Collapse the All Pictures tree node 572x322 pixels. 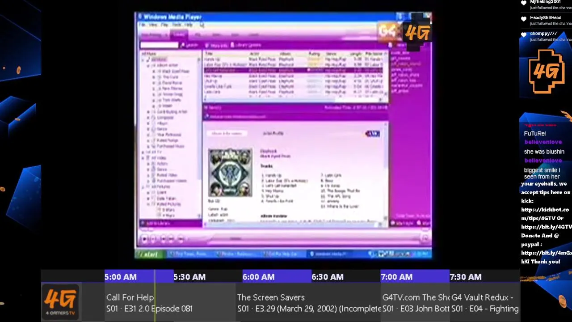(143, 186)
